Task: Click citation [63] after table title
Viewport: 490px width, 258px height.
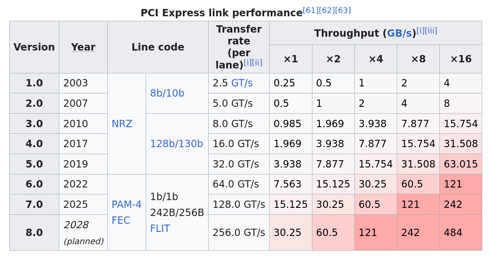Action: pyautogui.click(x=343, y=11)
